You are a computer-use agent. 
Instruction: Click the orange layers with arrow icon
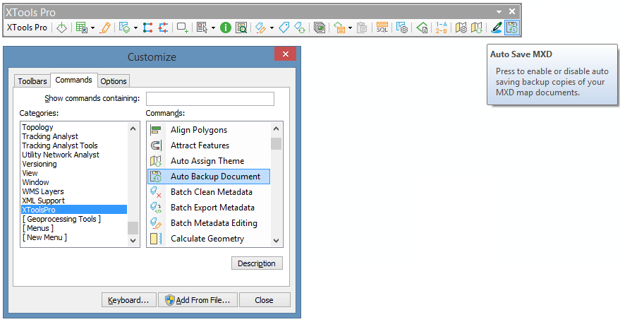tap(339, 28)
